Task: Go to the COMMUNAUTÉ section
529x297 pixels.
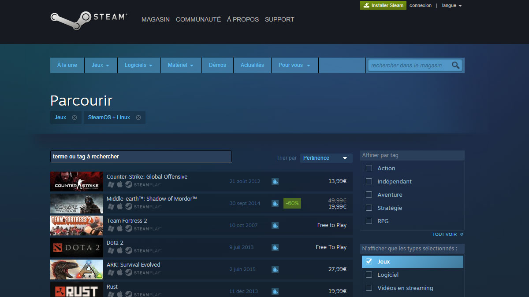Action: (x=198, y=19)
